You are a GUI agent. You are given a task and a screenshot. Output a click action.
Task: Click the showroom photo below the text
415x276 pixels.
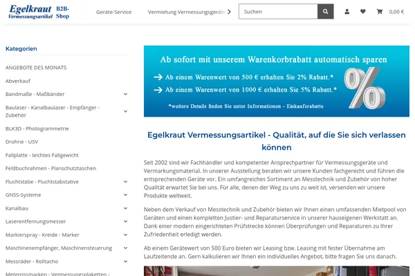pos(277,271)
